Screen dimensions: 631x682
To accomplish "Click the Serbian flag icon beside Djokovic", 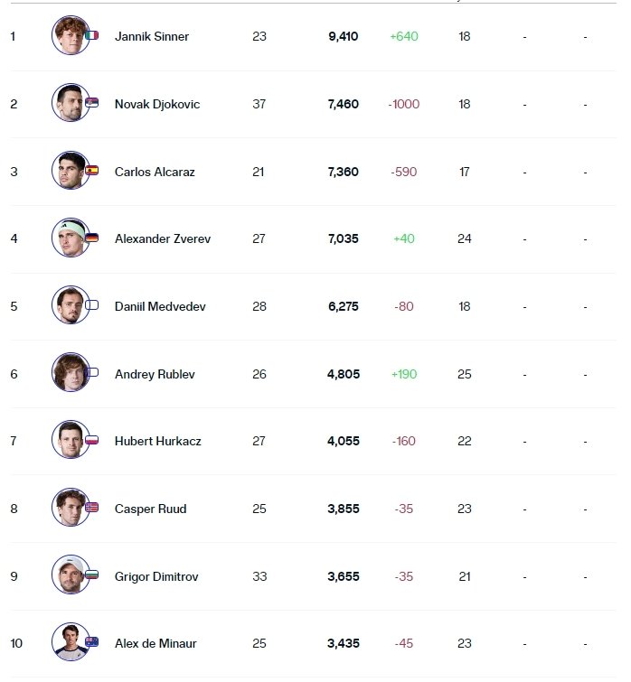I will [x=92, y=103].
